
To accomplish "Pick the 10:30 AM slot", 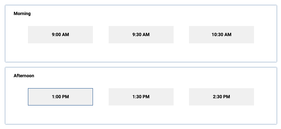I will [x=221, y=35].
